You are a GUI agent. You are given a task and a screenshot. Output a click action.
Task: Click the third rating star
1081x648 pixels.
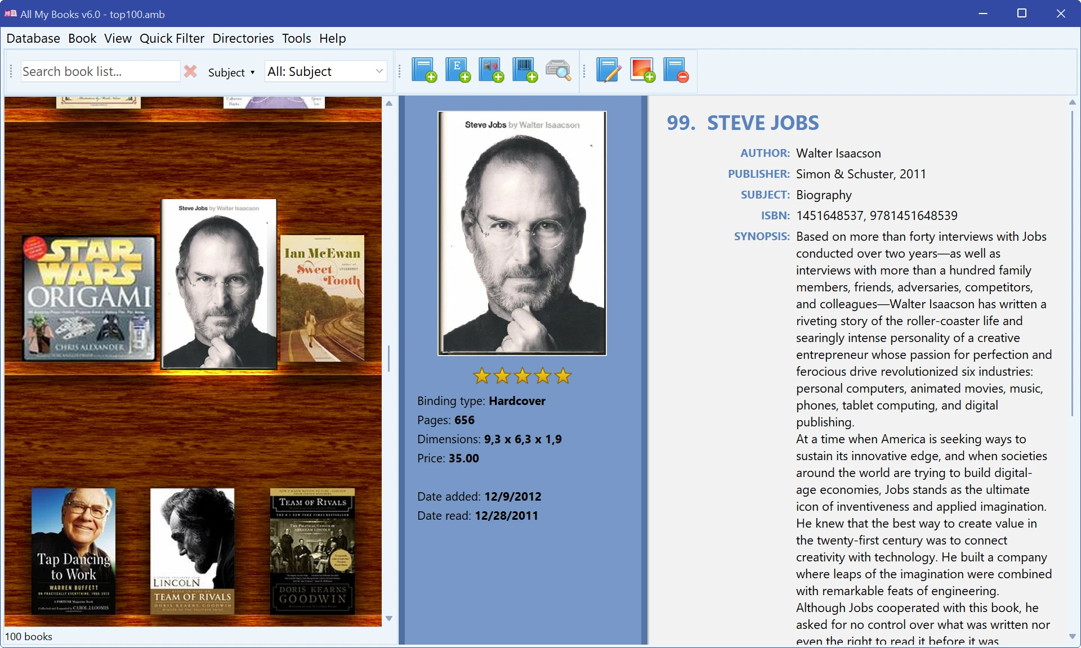[522, 376]
